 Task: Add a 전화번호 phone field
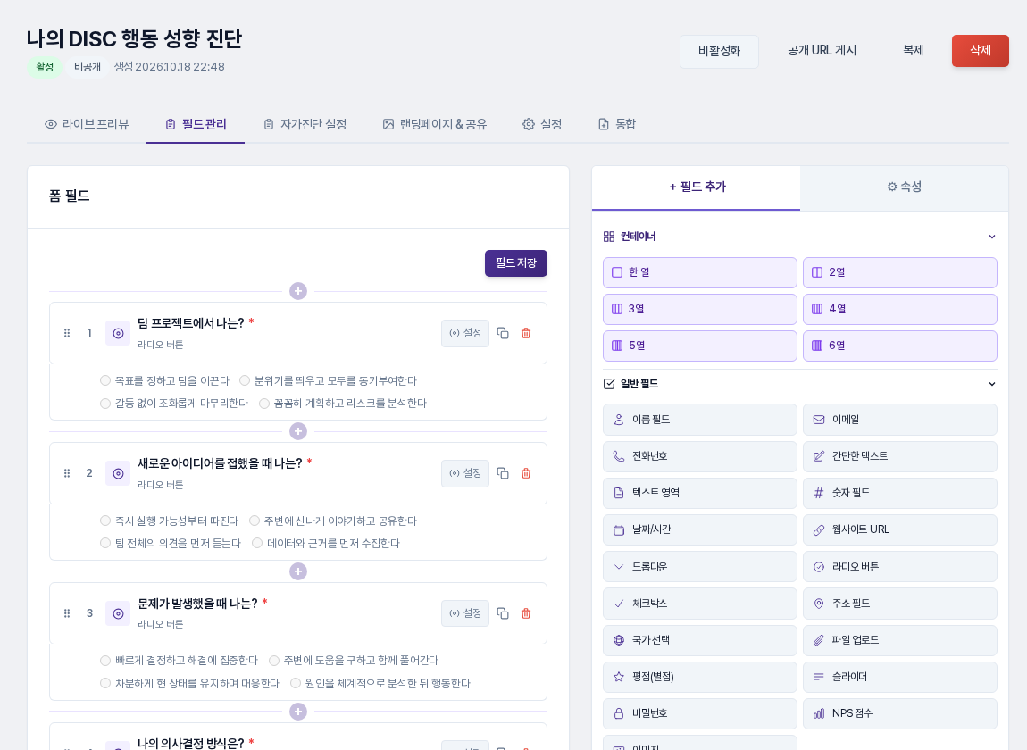click(x=699, y=456)
